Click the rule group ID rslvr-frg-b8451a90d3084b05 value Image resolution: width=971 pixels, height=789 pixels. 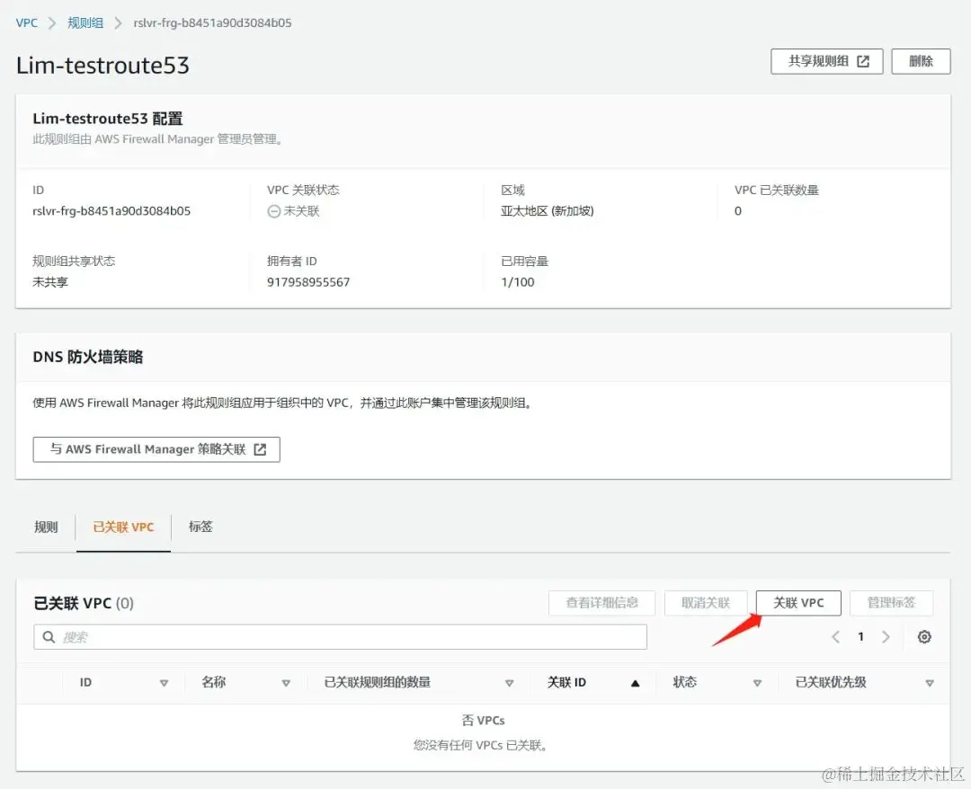111,211
